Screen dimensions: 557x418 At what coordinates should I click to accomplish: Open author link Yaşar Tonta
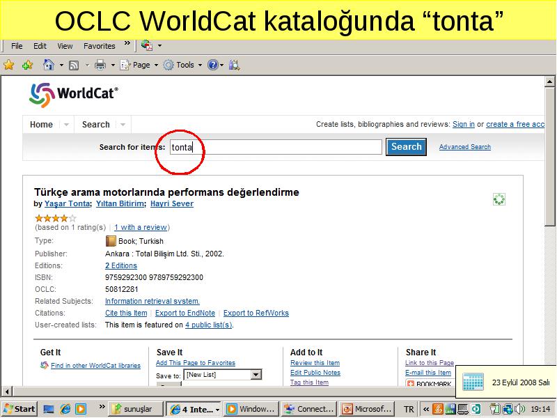(67, 203)
